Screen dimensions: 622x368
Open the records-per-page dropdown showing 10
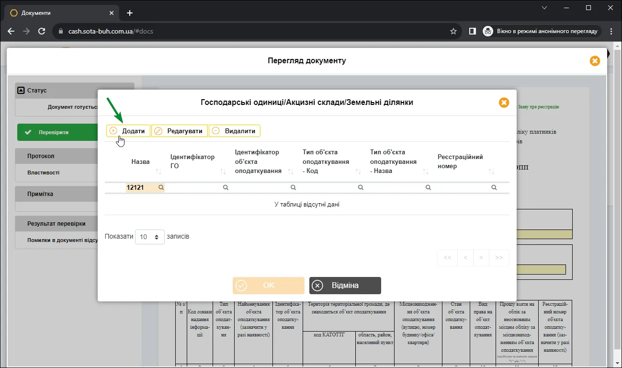pos(150,237)
